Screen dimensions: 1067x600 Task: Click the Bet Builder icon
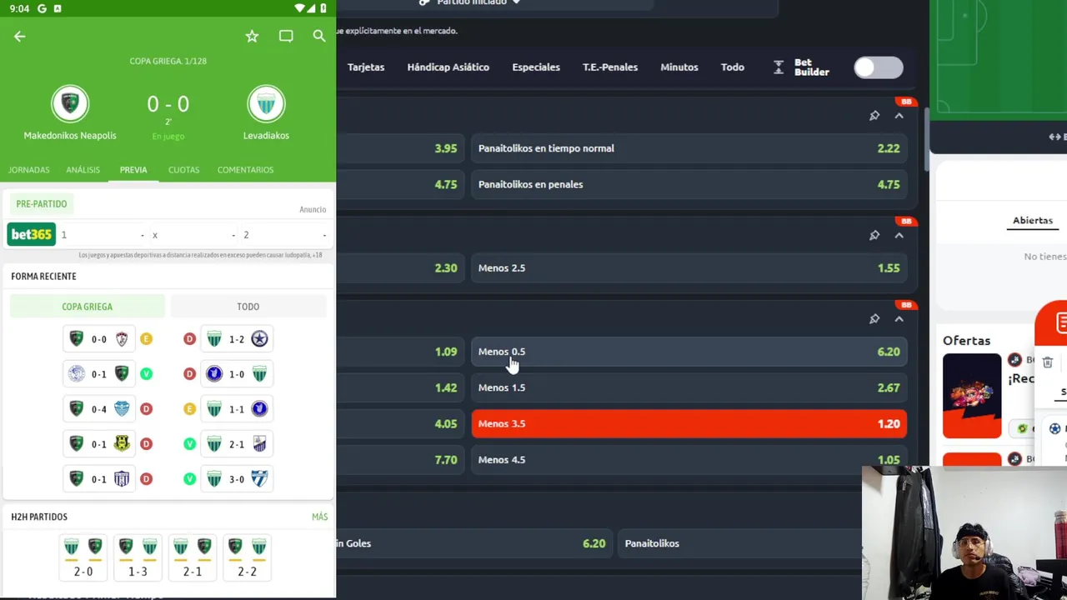click(x=779, y=67)
